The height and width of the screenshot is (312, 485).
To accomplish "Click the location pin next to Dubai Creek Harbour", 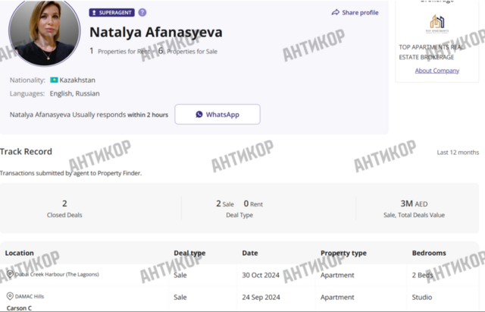I will (10, 274).
